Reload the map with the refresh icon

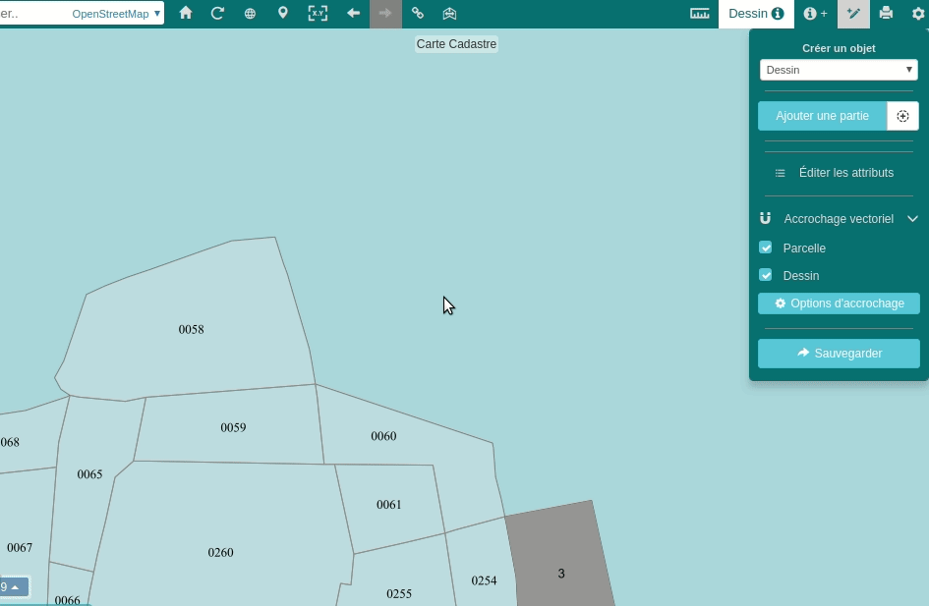pyautogui.click(x=217, y=13)
